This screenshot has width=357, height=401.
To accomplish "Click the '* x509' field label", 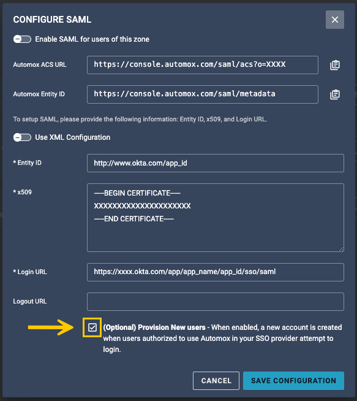I will 23,192.
